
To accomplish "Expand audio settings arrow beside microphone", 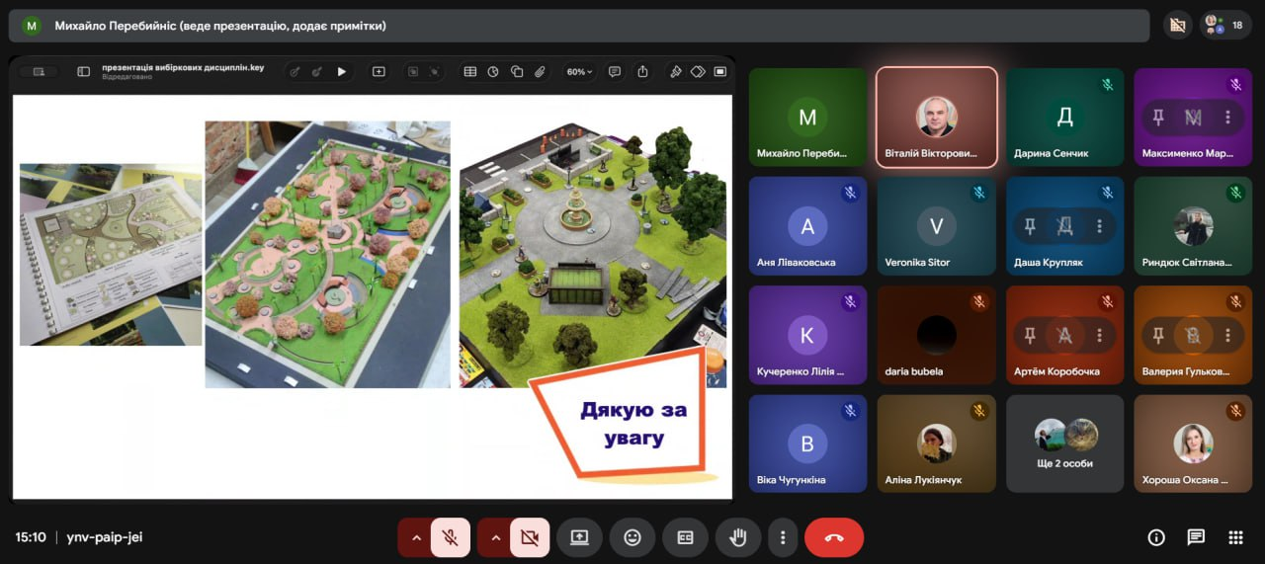I will click(x=416, y=537).
